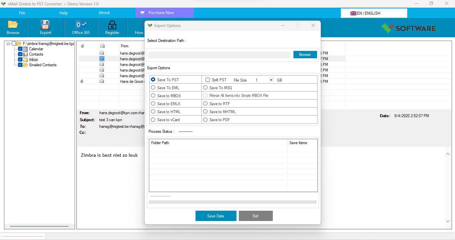Click the folder tree horizontal scrollbar
Screen dimensions: 455x240
coord(39,226)
